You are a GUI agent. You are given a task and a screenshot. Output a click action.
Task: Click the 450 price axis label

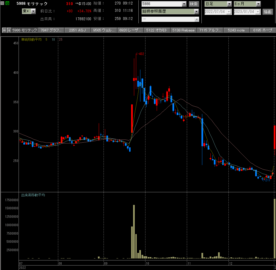tap(16, 43)
